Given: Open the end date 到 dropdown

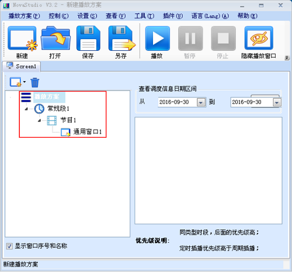Looking at the screenshot, I should click(x=277, y=102).
